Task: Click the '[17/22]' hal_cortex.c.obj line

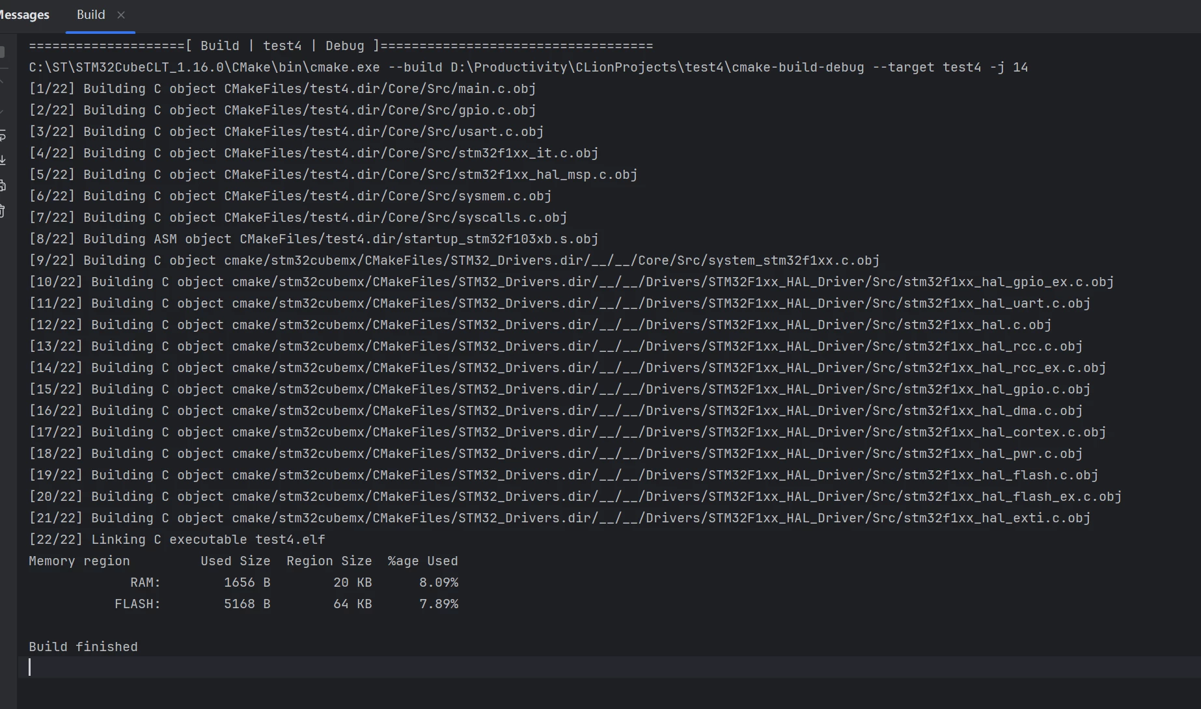Action: [567, 433]
